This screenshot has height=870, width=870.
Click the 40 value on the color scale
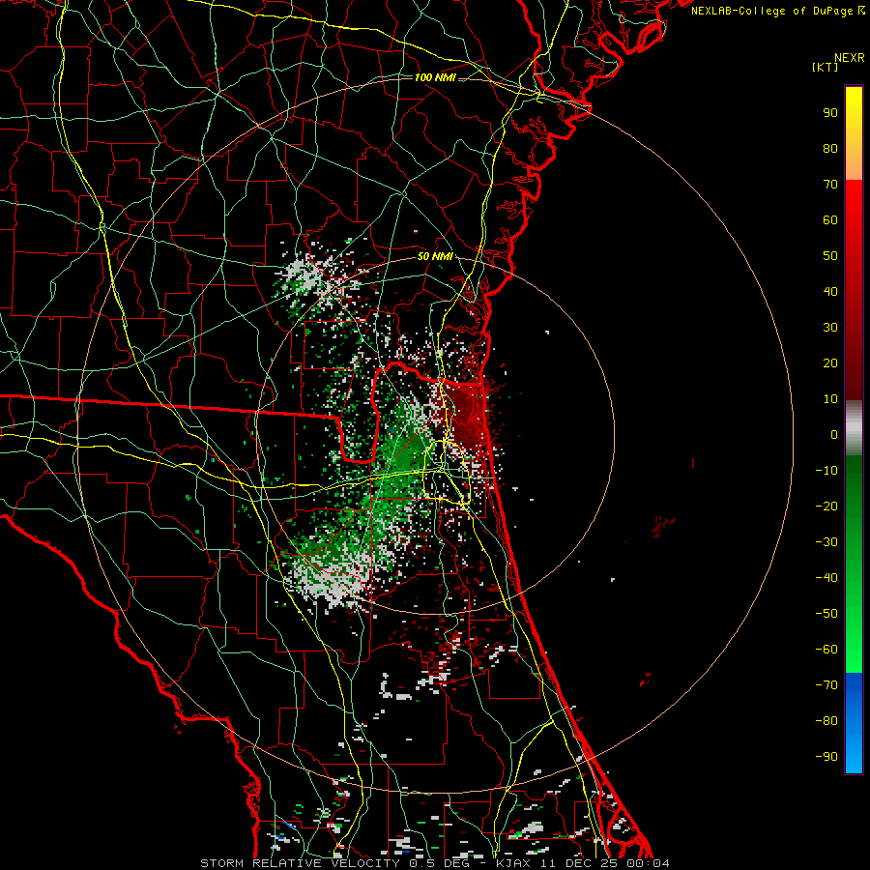click(x=830, y=292)
